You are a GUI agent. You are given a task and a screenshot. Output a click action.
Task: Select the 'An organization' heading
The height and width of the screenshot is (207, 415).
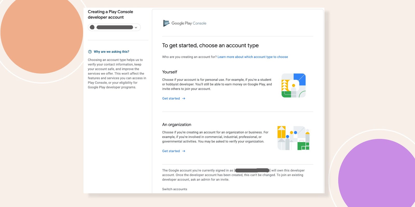(x=177, y=124)
